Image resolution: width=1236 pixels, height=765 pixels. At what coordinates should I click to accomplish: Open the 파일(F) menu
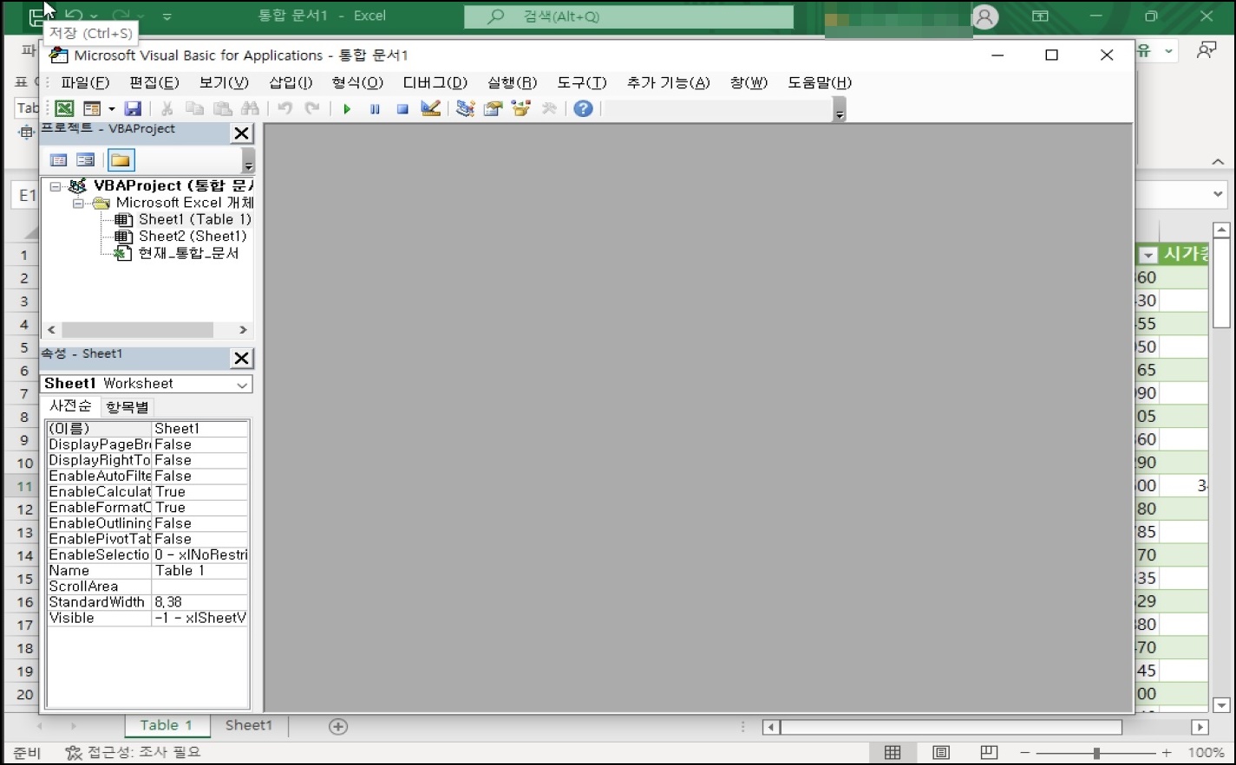point(85,82)
